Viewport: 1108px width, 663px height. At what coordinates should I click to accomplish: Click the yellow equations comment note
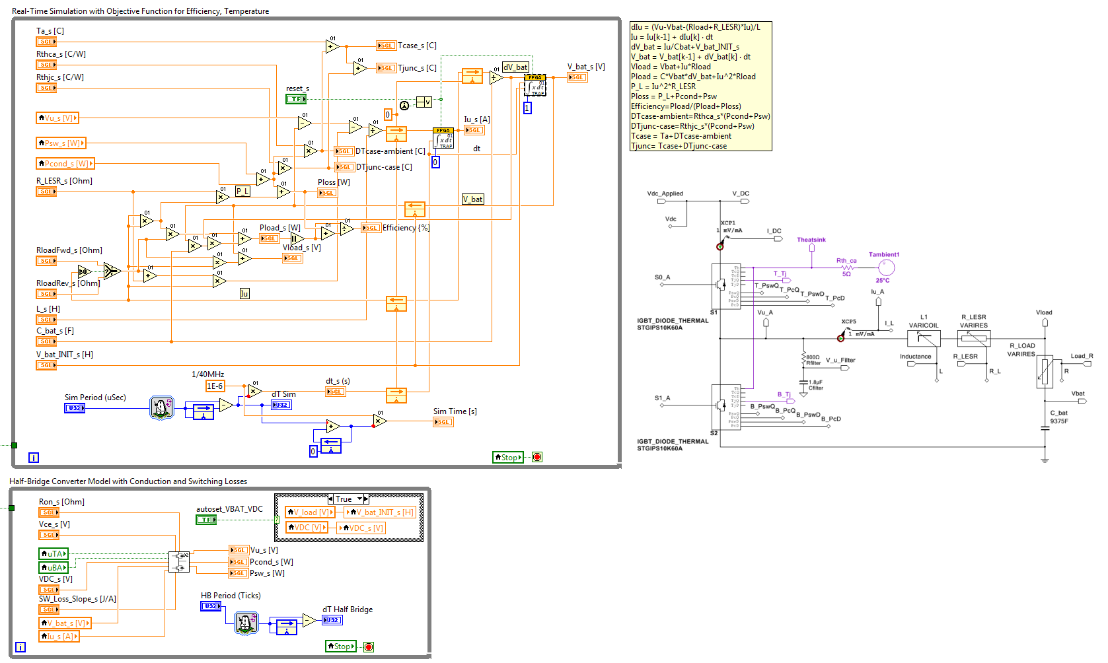[701, 87]
